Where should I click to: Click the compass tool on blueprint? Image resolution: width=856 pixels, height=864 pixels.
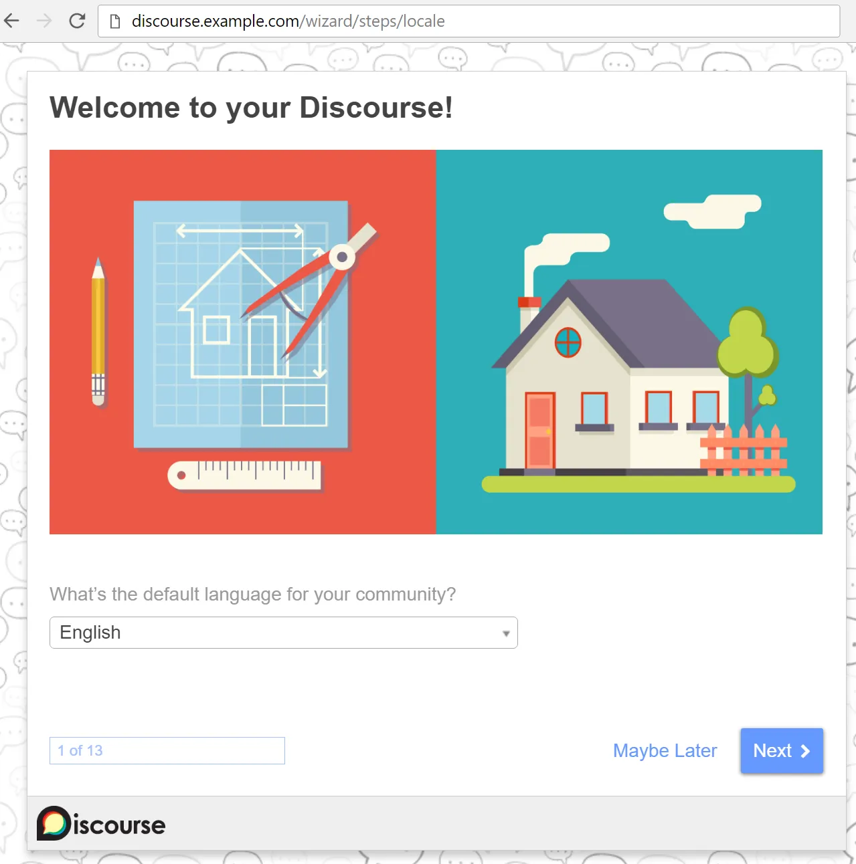[x=311, y=288]
